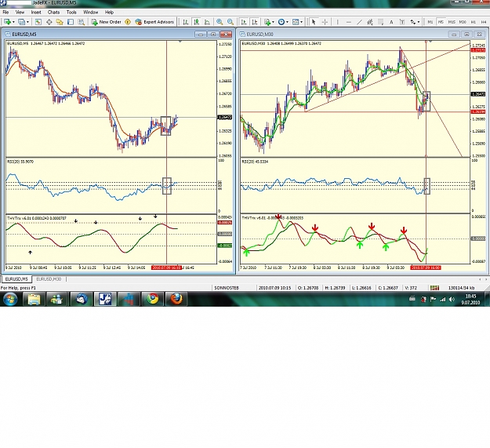Open the New Chart dropdown arrow
This screenshot has height=448, width=490.
click(13, 22)
